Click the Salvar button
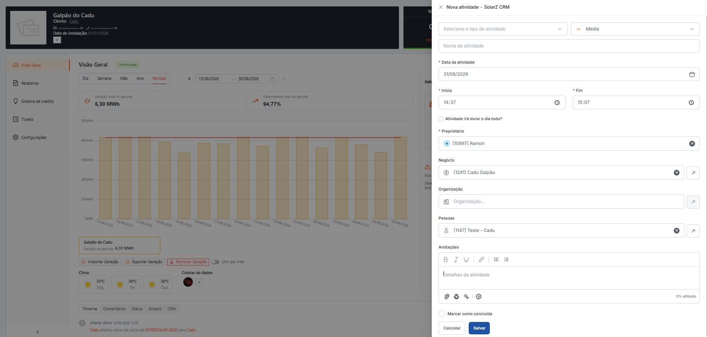707x337 pixels. 479,328
